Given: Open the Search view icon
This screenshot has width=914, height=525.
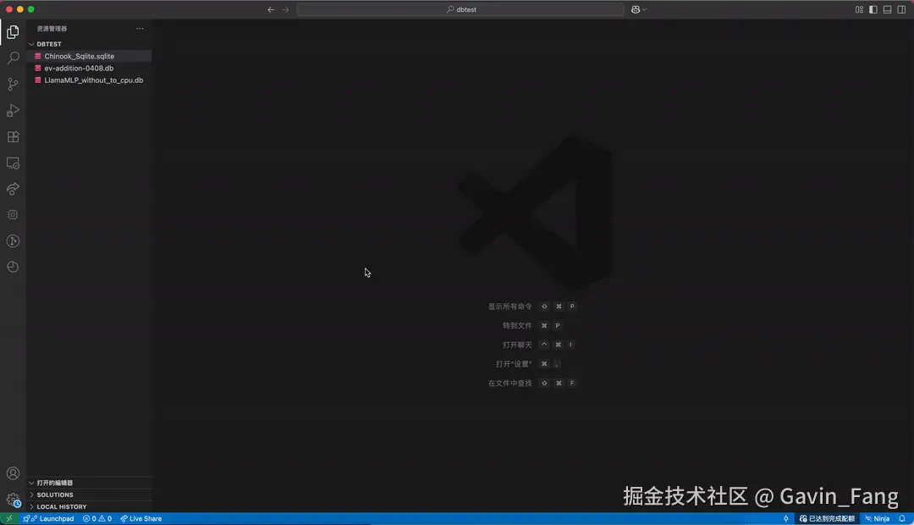Looking at the screenshot, I should click(13, 58).
